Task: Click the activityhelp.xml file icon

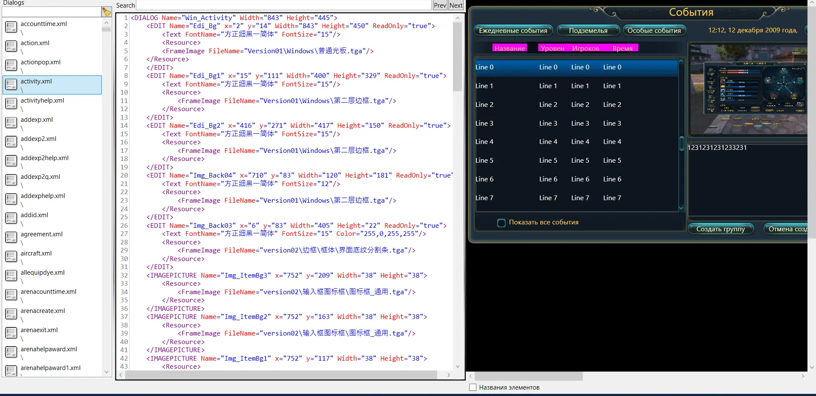Action: click(x=11, y=103)
